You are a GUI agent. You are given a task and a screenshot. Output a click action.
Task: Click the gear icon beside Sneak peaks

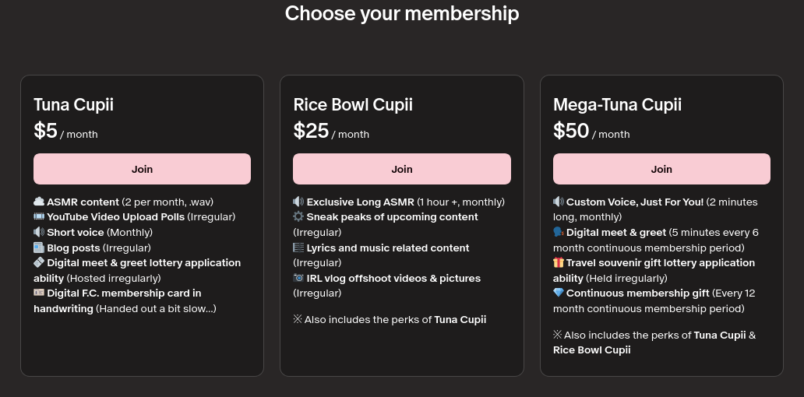tap(298, 217)
